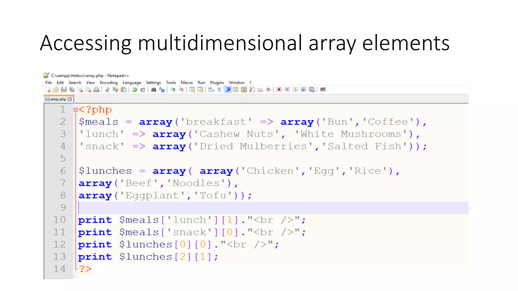
Task: Click the Save file icon
Action: point(64,90)
